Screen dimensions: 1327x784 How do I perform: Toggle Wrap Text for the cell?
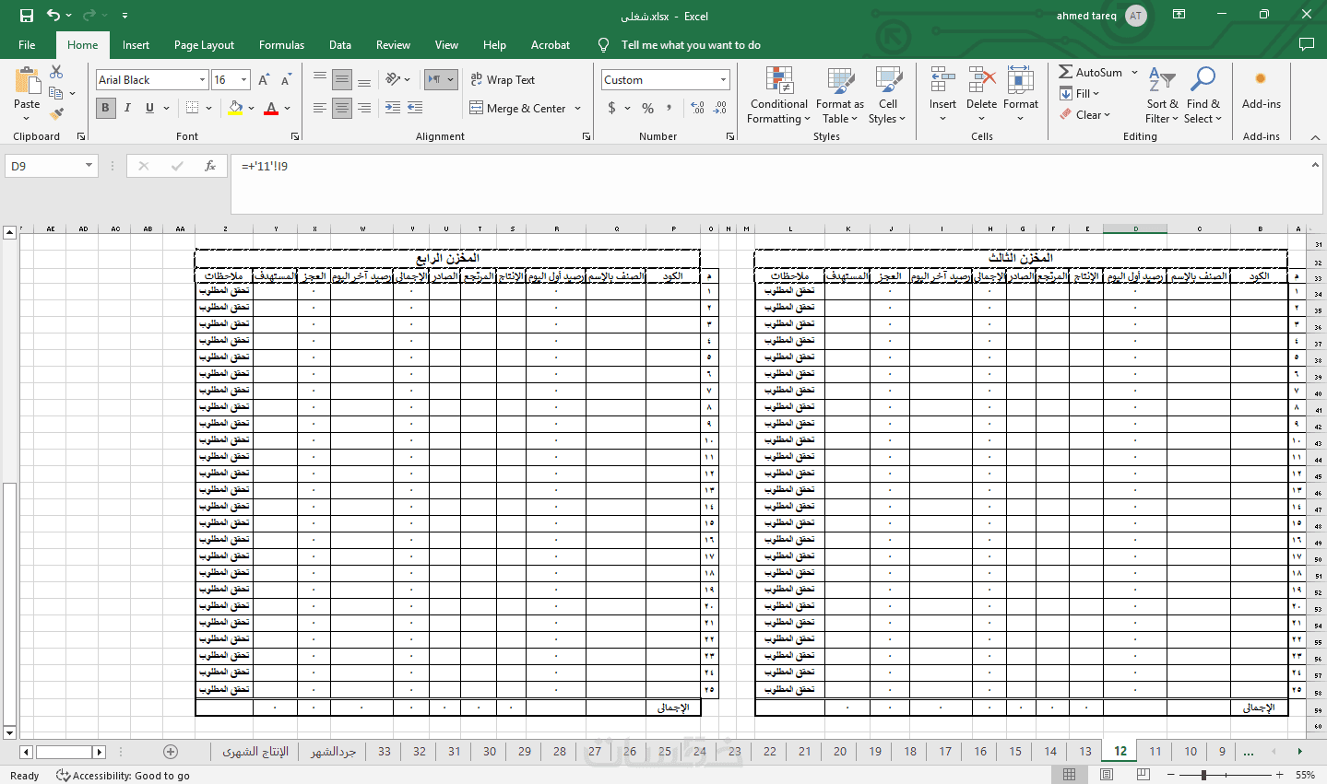click(503, 80)
